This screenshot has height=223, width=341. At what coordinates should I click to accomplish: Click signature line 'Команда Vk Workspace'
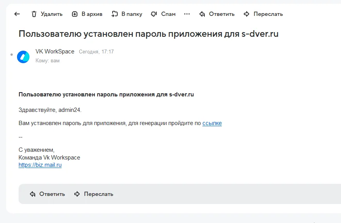(x=50, y=158)
